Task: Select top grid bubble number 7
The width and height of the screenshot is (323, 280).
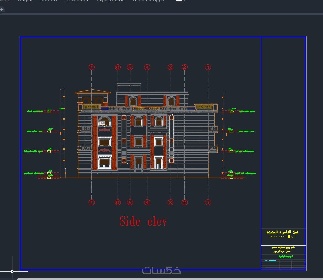Action: [x=92, y=67]
